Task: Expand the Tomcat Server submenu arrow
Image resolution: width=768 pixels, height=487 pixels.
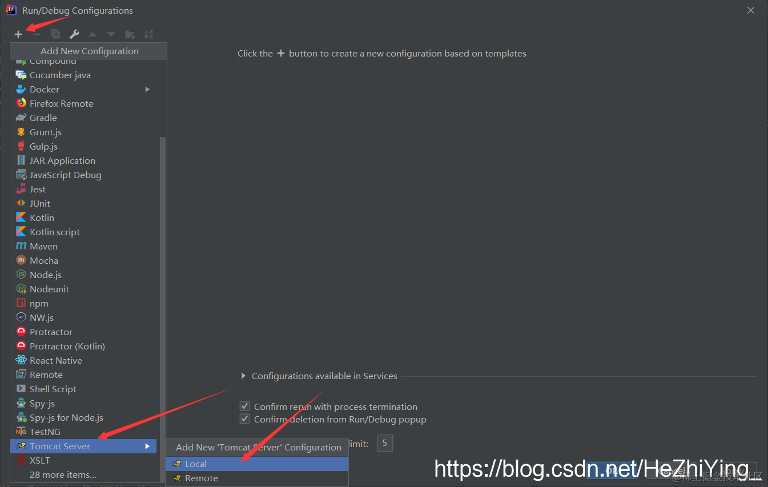Action: tap(147, 446)
